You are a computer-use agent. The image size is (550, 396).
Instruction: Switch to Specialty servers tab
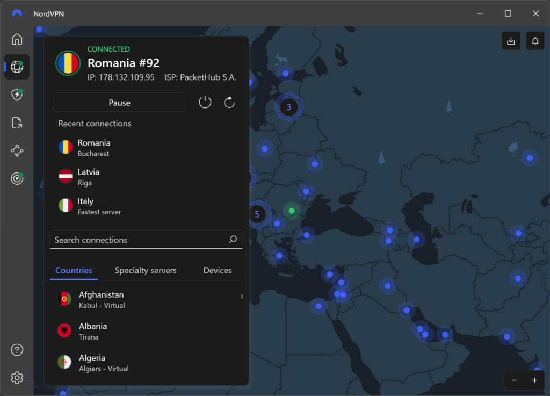146,270
